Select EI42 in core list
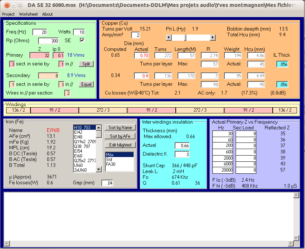 coord(85,132)
